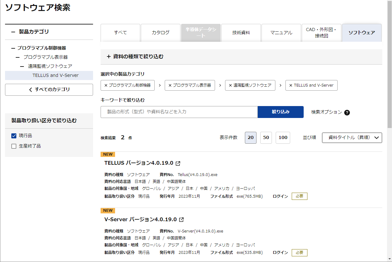The height and width of the screenshot is (262, 392).
Task: Open the 並び順 sort order dropdown
Action: click(x=352, y=137)
